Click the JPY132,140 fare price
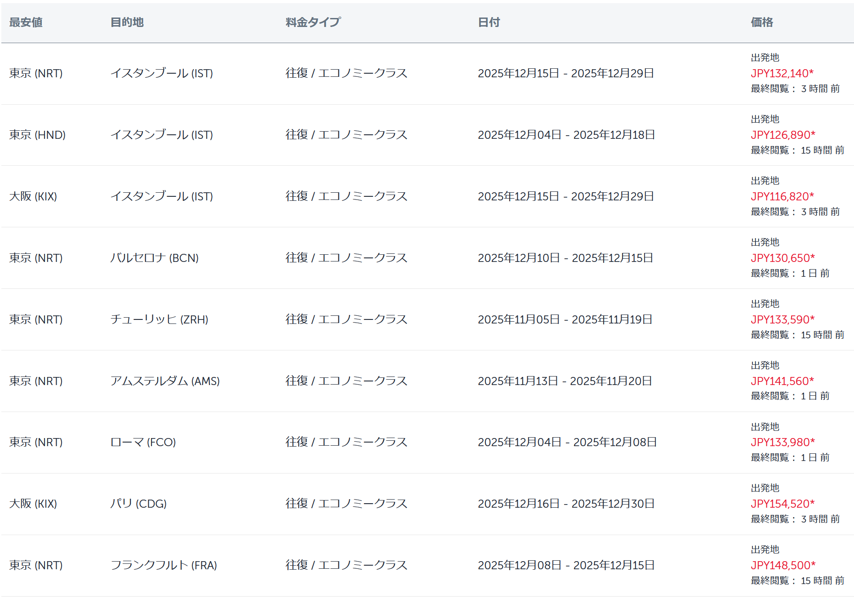 (782, 73)
